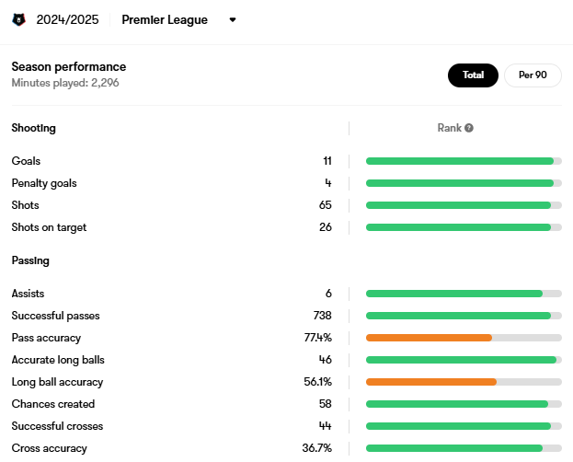Click the Long ball accuracy rank bar

tap(431, 382)
